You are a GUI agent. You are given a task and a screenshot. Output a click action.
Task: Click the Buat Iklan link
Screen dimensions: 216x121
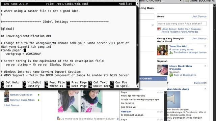click(x=200, y=83)
